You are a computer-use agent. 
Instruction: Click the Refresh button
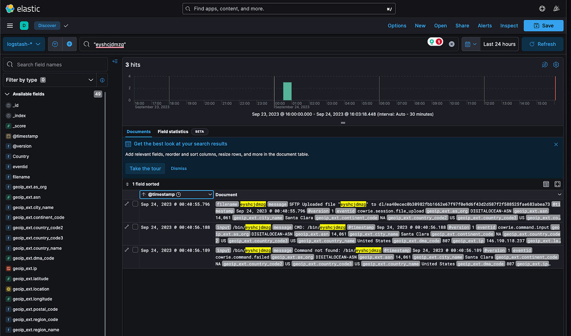(x=542, y=44)
